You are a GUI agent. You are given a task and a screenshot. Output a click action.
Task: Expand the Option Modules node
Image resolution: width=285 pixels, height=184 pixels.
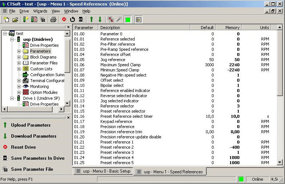click(19, 92)
